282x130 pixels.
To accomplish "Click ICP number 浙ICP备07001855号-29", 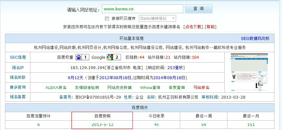I will [x=98, y=97].
